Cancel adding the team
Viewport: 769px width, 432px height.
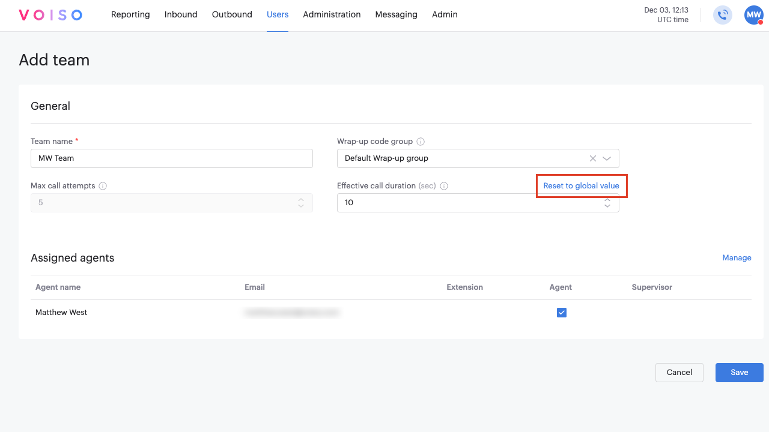coord(679,373)
